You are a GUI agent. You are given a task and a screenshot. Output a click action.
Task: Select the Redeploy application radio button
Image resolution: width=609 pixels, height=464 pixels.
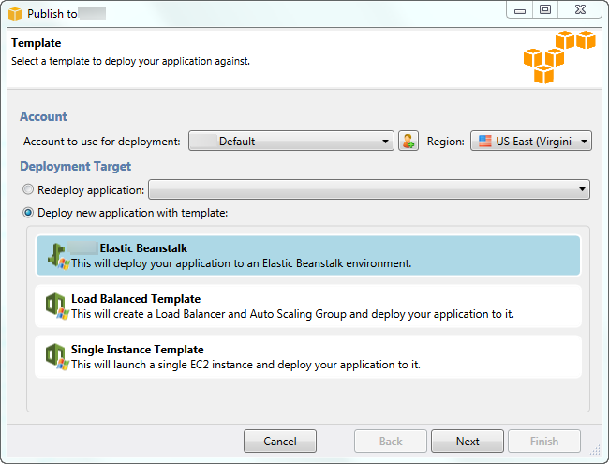[28, 190]
